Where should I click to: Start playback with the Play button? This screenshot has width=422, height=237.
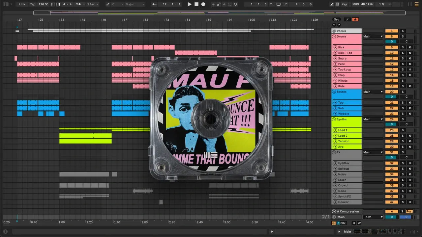(189, 4)
